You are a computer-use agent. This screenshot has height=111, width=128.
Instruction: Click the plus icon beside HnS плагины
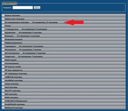tap(3, 94)
